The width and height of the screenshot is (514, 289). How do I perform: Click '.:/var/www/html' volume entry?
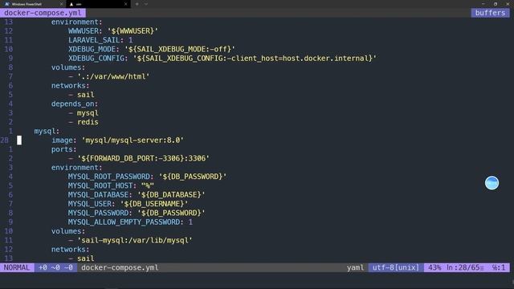click(x=113, y=76)
